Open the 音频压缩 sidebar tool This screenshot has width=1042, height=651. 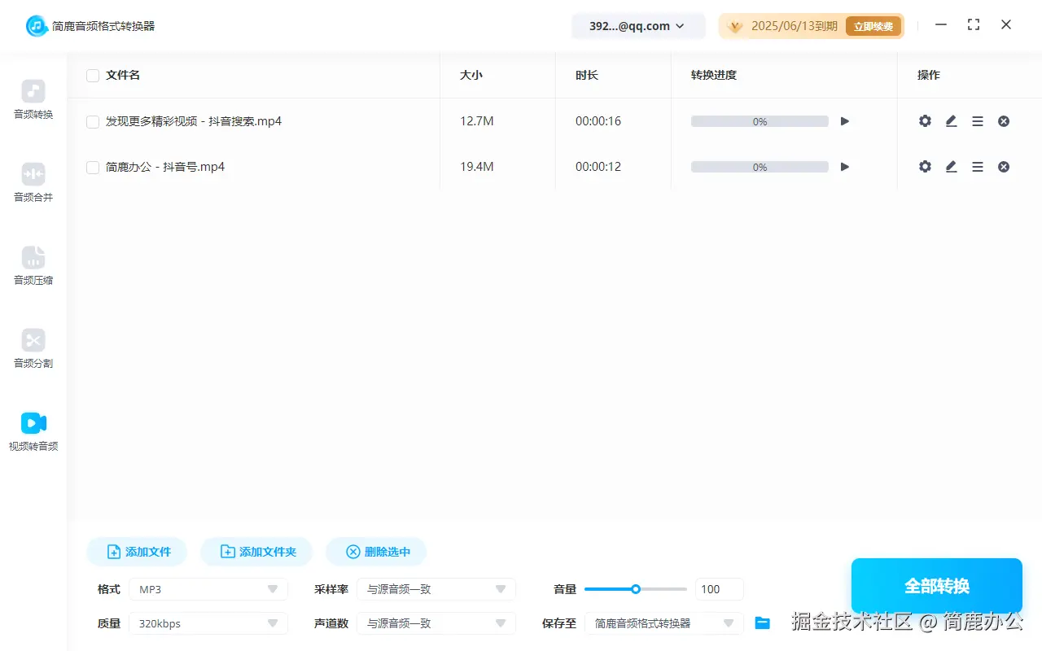(x=33, y=265)
